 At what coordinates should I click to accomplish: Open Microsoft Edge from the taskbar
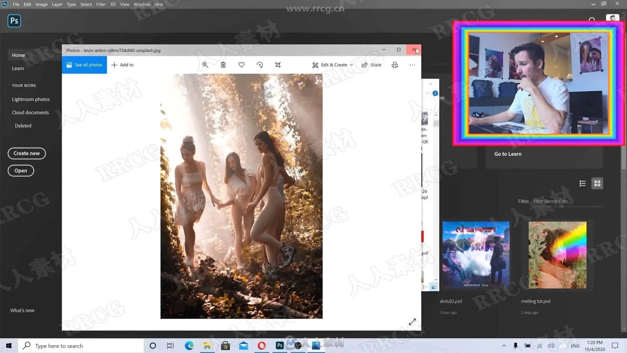pos(189,345)
